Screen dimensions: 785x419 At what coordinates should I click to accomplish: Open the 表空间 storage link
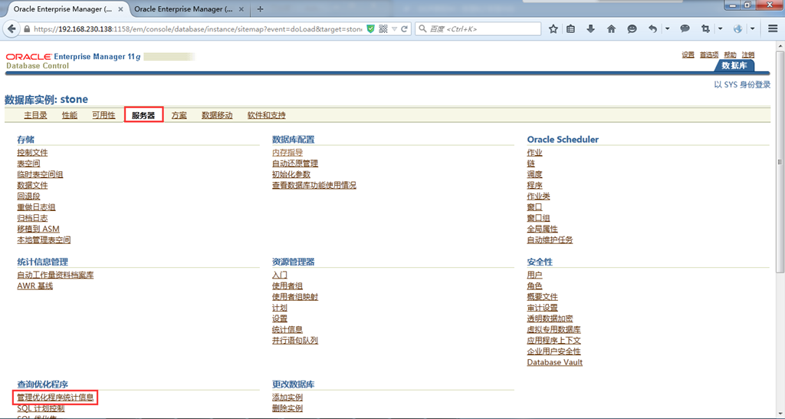[x=28, y=163]
